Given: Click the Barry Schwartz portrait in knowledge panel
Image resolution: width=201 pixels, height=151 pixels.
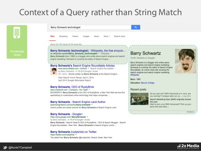Looking at the screenshot, I should tap(186, 61).
